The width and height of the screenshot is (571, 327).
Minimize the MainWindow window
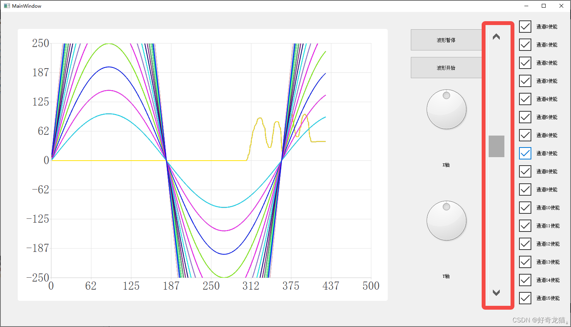click(x=526, y=6)
